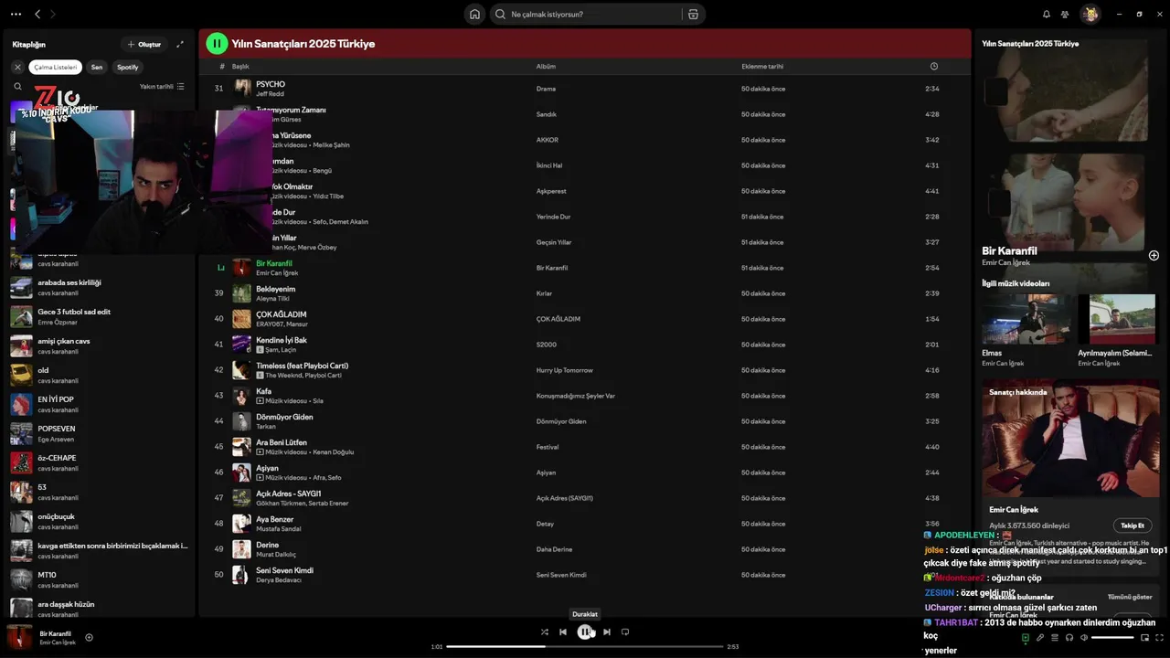Select the Spotify filter chip

128,67
